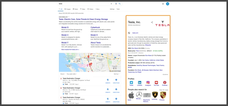Open the About Tesla sitelink

[x=96, y=43]
